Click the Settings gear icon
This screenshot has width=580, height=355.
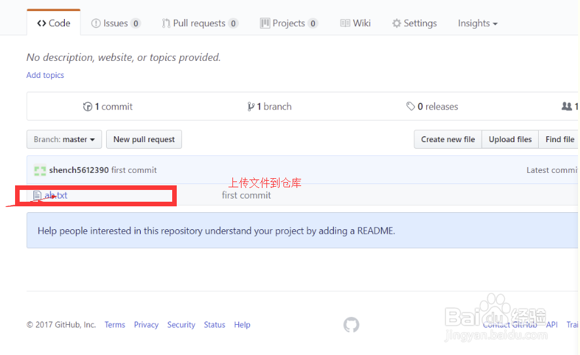click(x=397, y=24)
